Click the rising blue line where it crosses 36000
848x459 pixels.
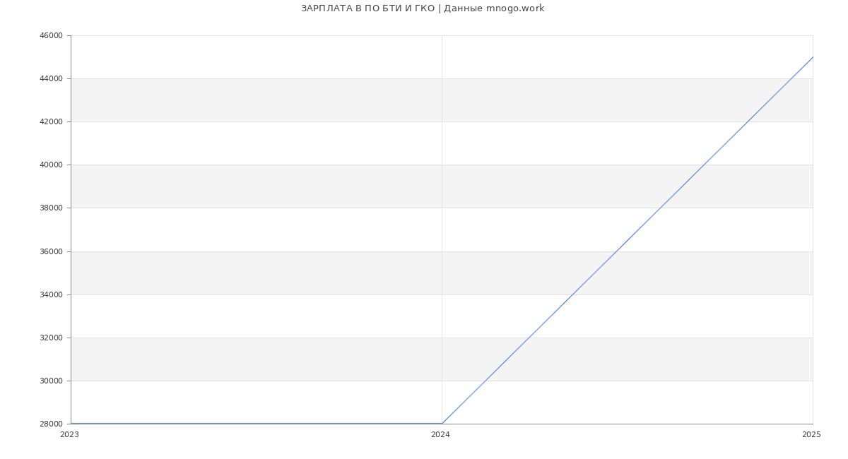tap(616, 251)
